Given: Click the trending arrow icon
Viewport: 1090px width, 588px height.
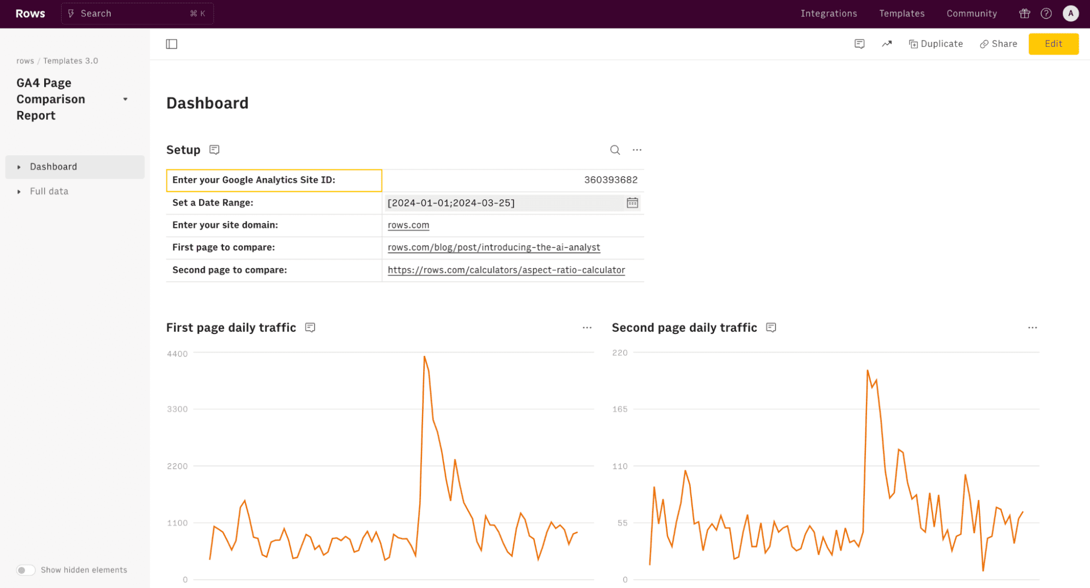Looking at the screenshot, I should pyautogui.click(x=887, y=44).
